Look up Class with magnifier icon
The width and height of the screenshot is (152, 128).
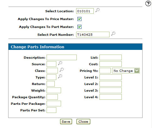point(62,70)
